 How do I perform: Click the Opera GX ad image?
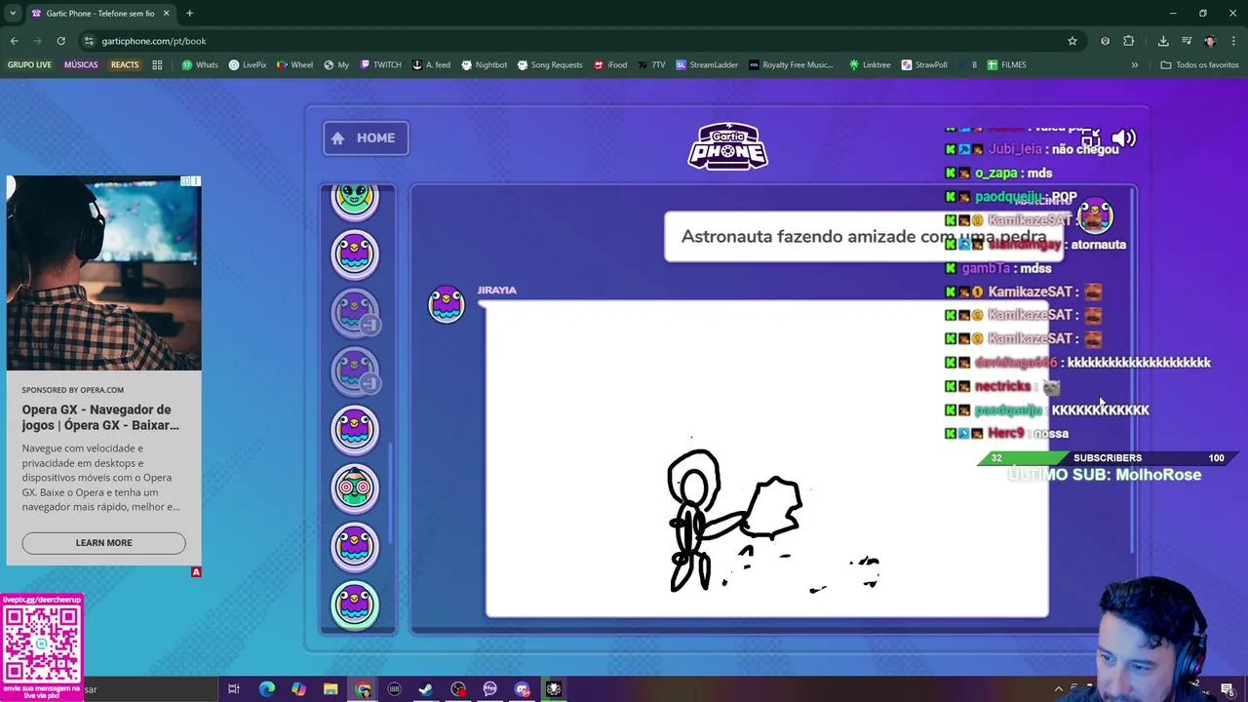tap(104, 273)
